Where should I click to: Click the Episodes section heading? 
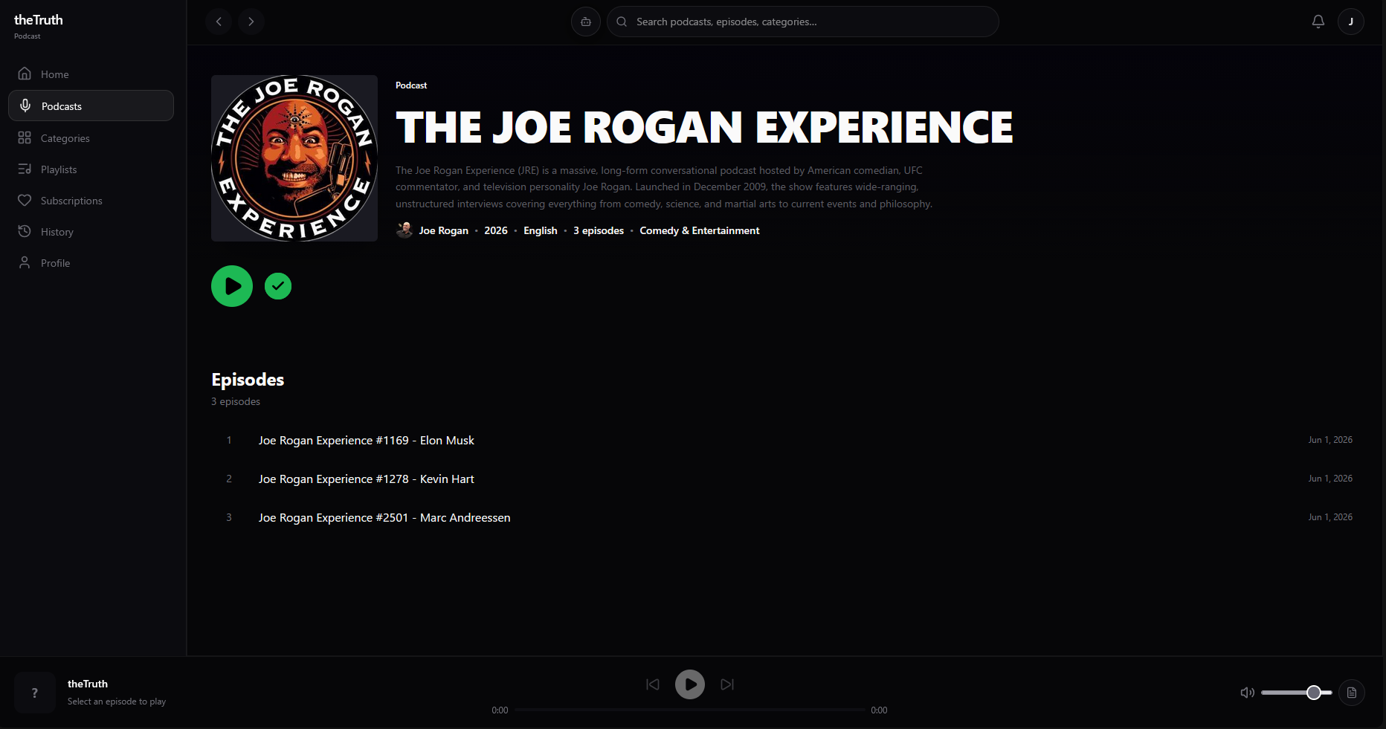[x=248, y=380]
